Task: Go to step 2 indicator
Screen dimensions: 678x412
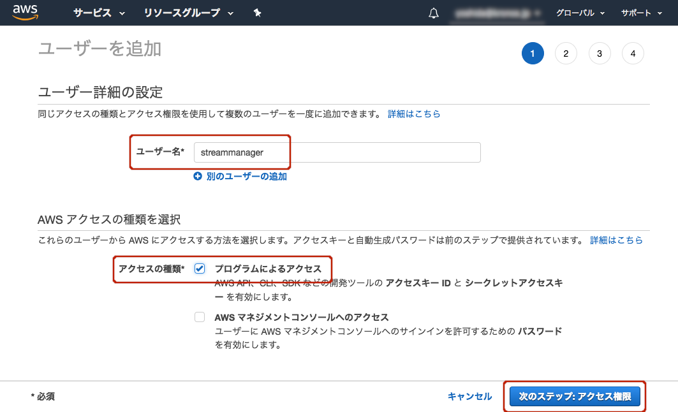Action: point(566,54)
